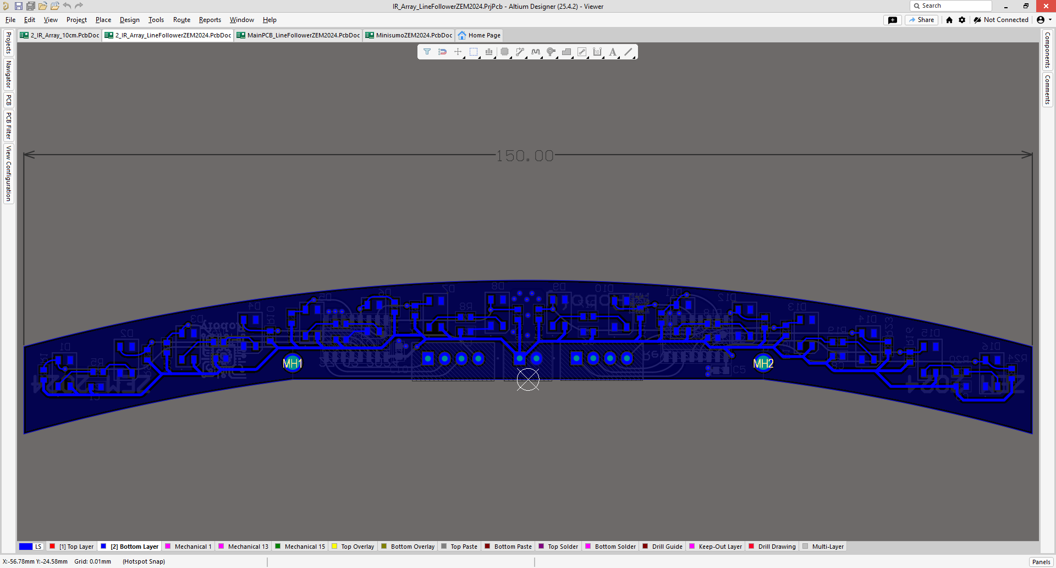
Task: Select the Top Overlay layer tab
Action: (353, 547)
